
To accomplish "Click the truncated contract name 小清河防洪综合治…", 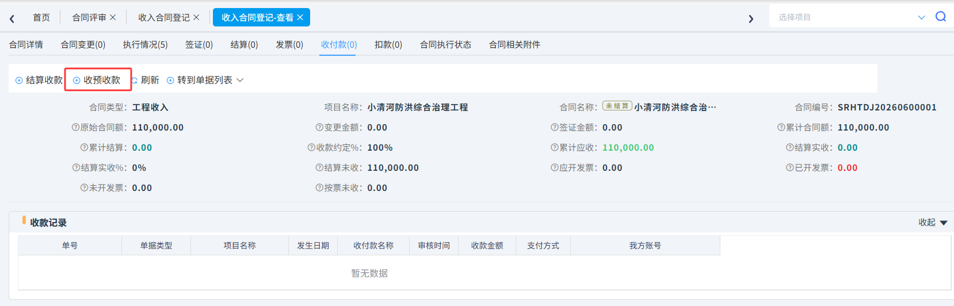I will 676,107.
